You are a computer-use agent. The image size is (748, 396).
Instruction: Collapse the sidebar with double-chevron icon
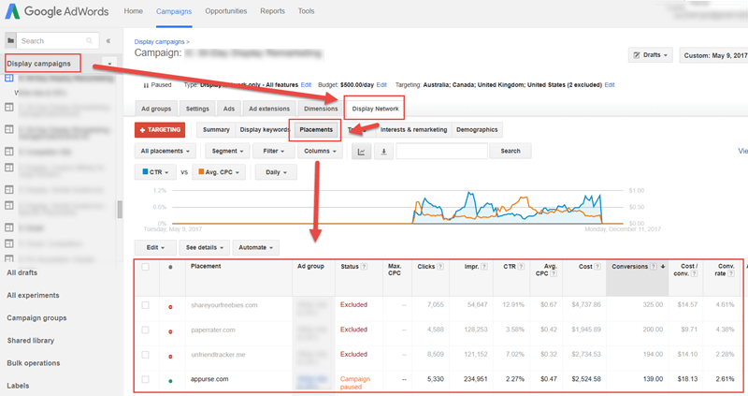[x=108, y=41]
